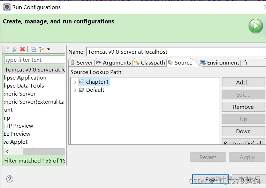Select the Gulp entry ending in 'ulp'
Screen dimensions: 266x188
tap(7, 118)
